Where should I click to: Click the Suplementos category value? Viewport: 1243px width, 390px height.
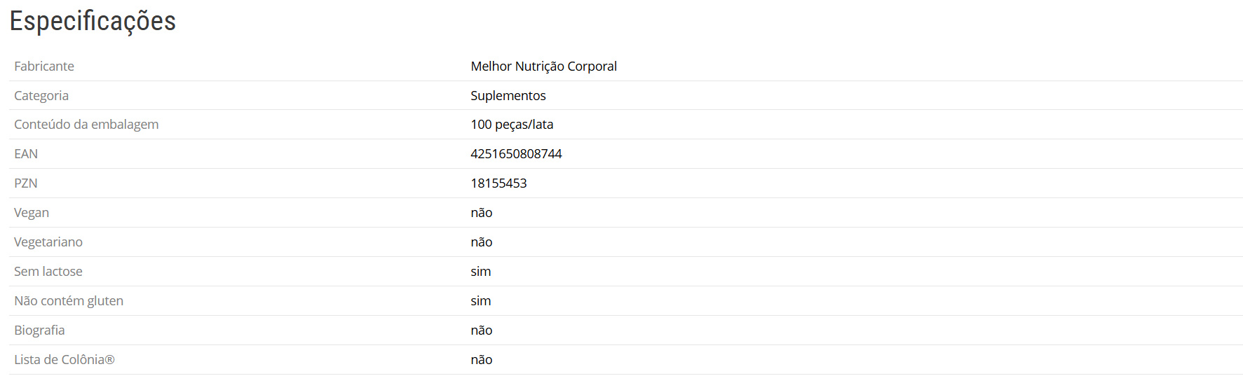pos(508,96)
